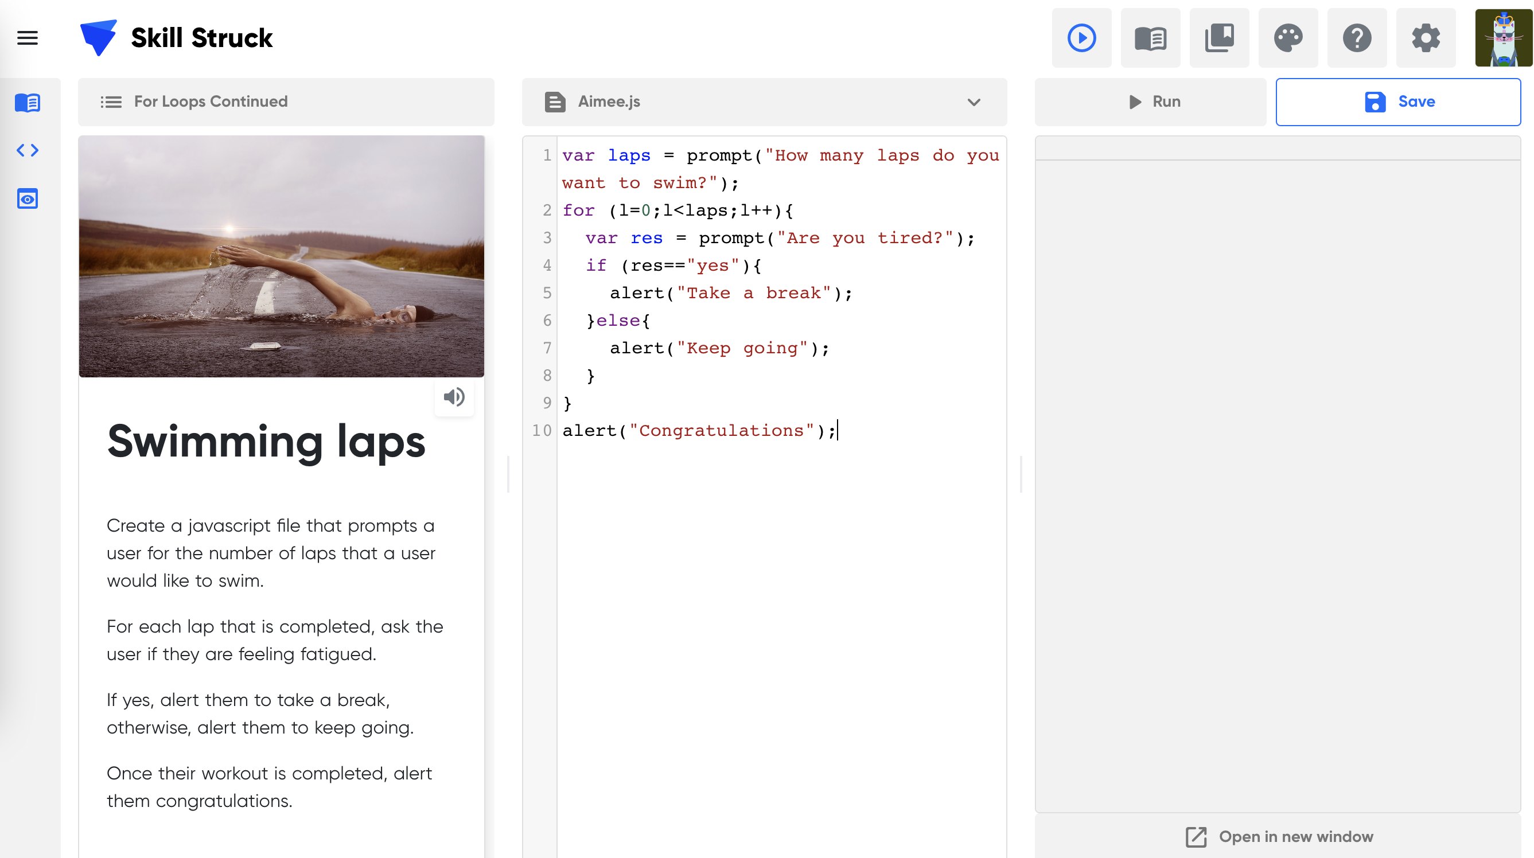Image resolution: width=1534 pixels, height=858 pixels.
Task: Click the file icon beside Aimee.js
Action: [x=554, y=102]
